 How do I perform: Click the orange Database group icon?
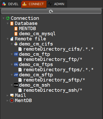pos(12,23)
